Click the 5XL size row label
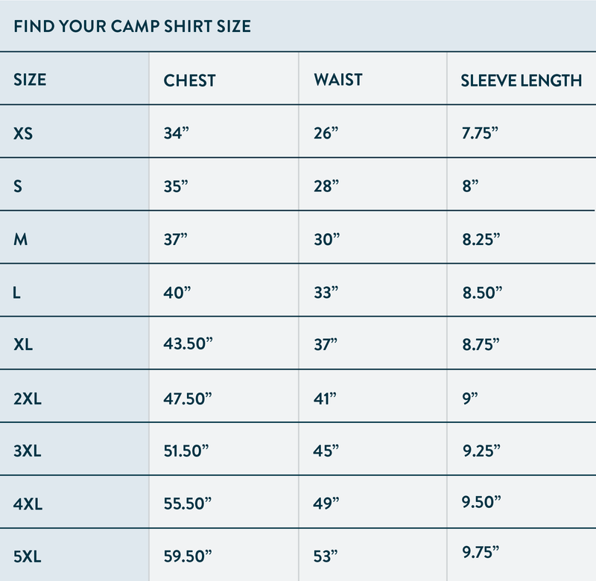 [28, 556]
